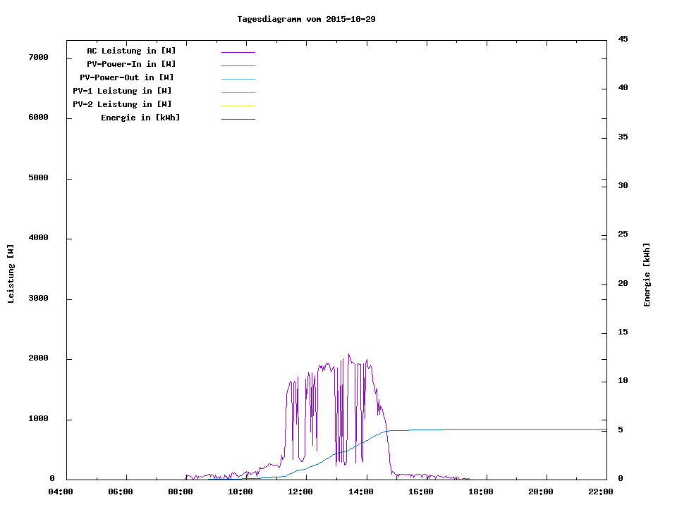
Task: Click the Energie [kWh] right axis title
Action: coord(647,275)
